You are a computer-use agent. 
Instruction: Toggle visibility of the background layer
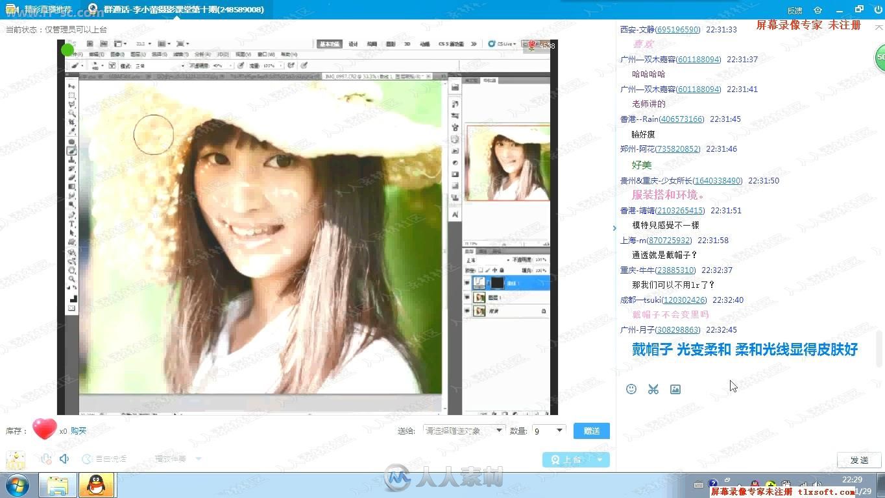[467, 311]
